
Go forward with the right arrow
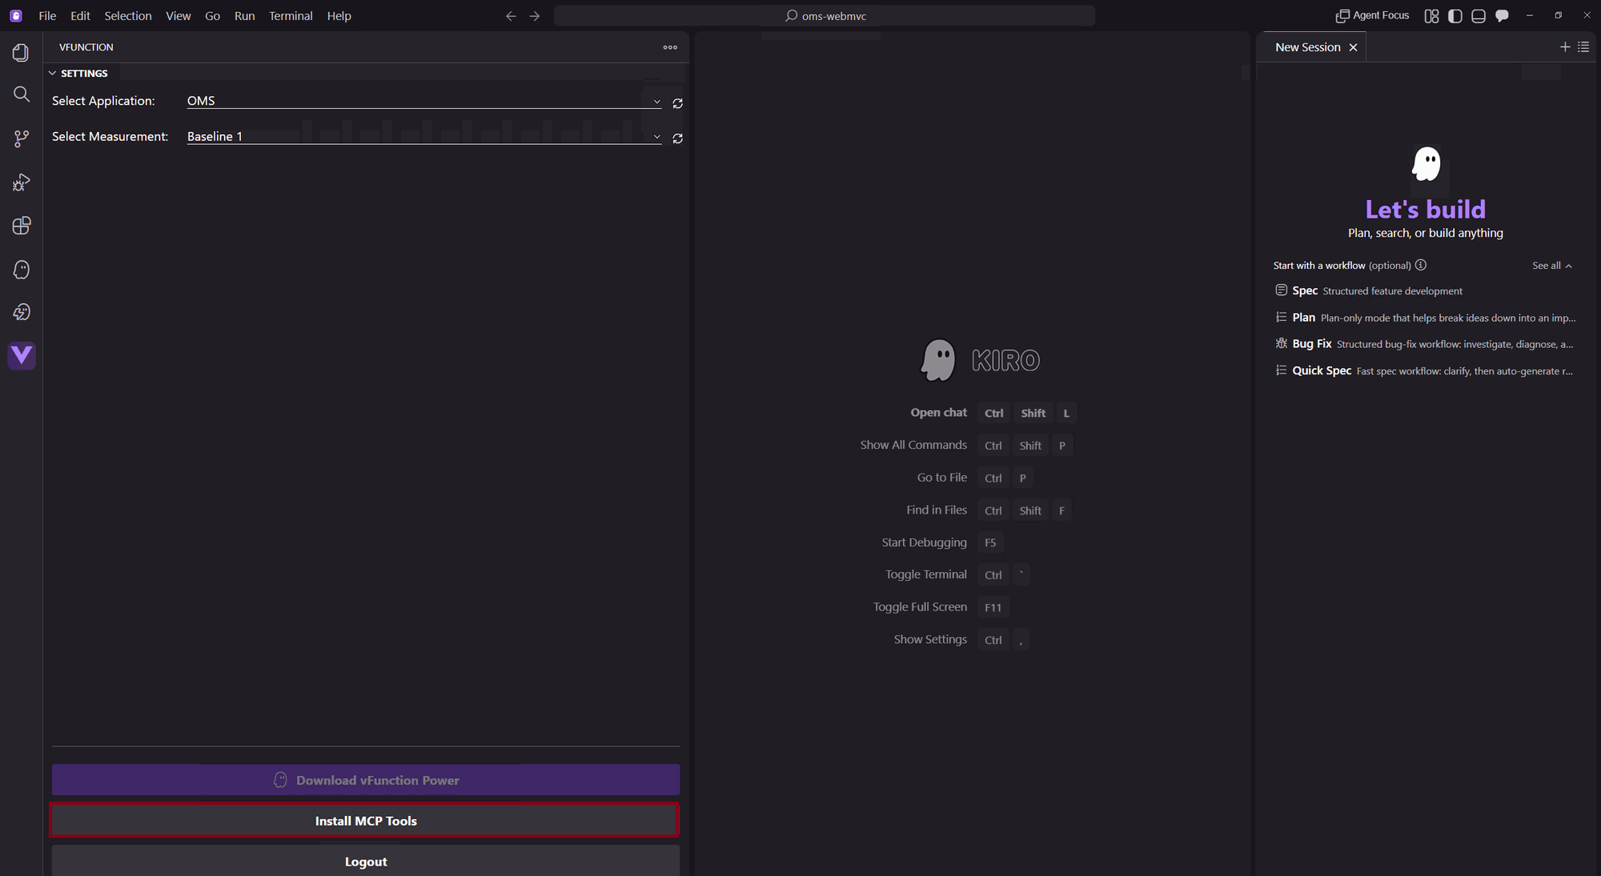click(x=535, y=16)
